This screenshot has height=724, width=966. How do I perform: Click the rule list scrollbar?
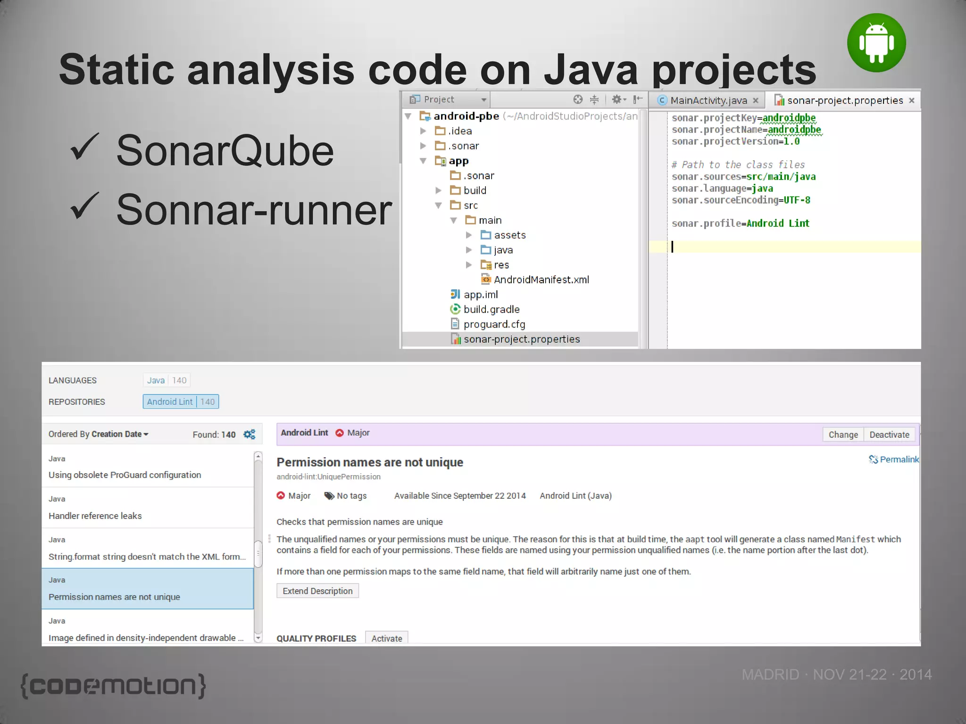[x=258, y=554]
